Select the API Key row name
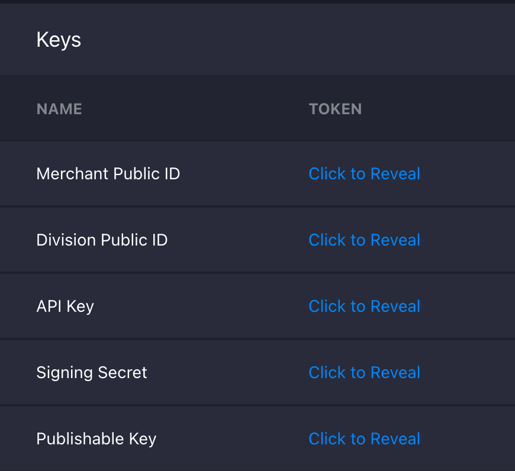Image resolution: width=515 pixels, height=471 pixels. tap(65, 306)
